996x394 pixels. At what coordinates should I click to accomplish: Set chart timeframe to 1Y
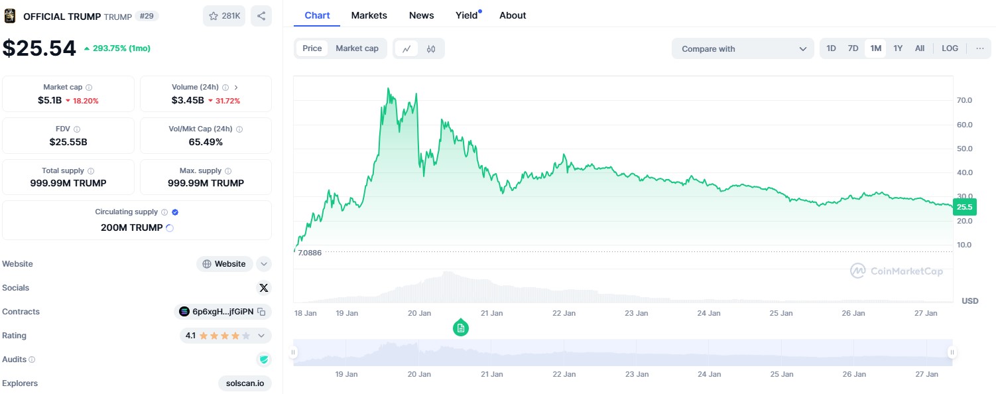(897, 48)
